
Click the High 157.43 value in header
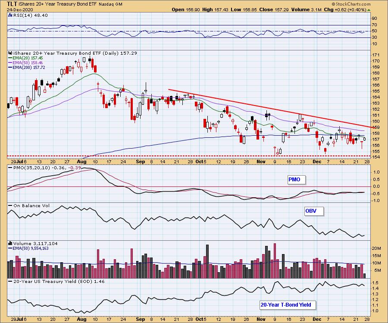click(215, 9)
